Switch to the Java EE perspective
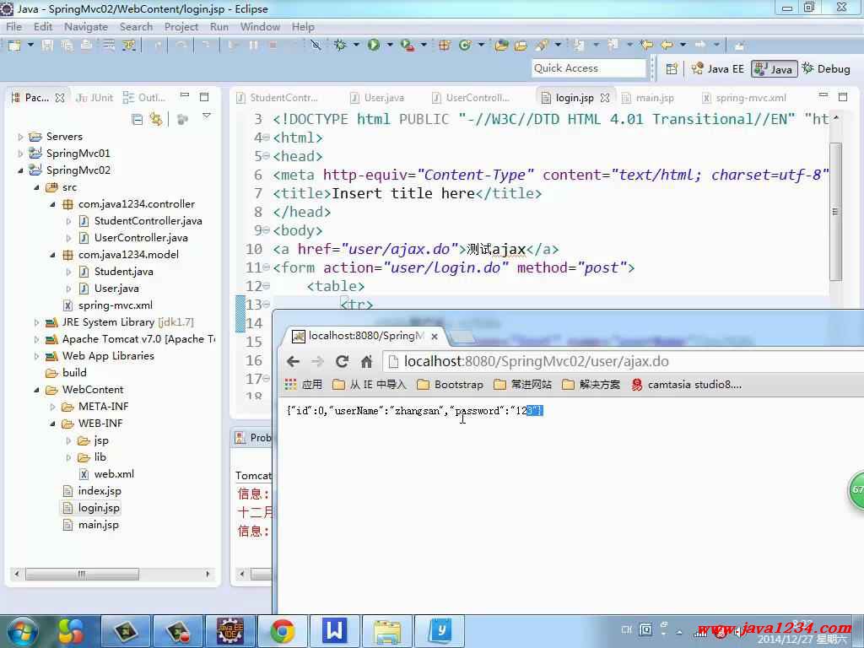 tap(717, 69)
